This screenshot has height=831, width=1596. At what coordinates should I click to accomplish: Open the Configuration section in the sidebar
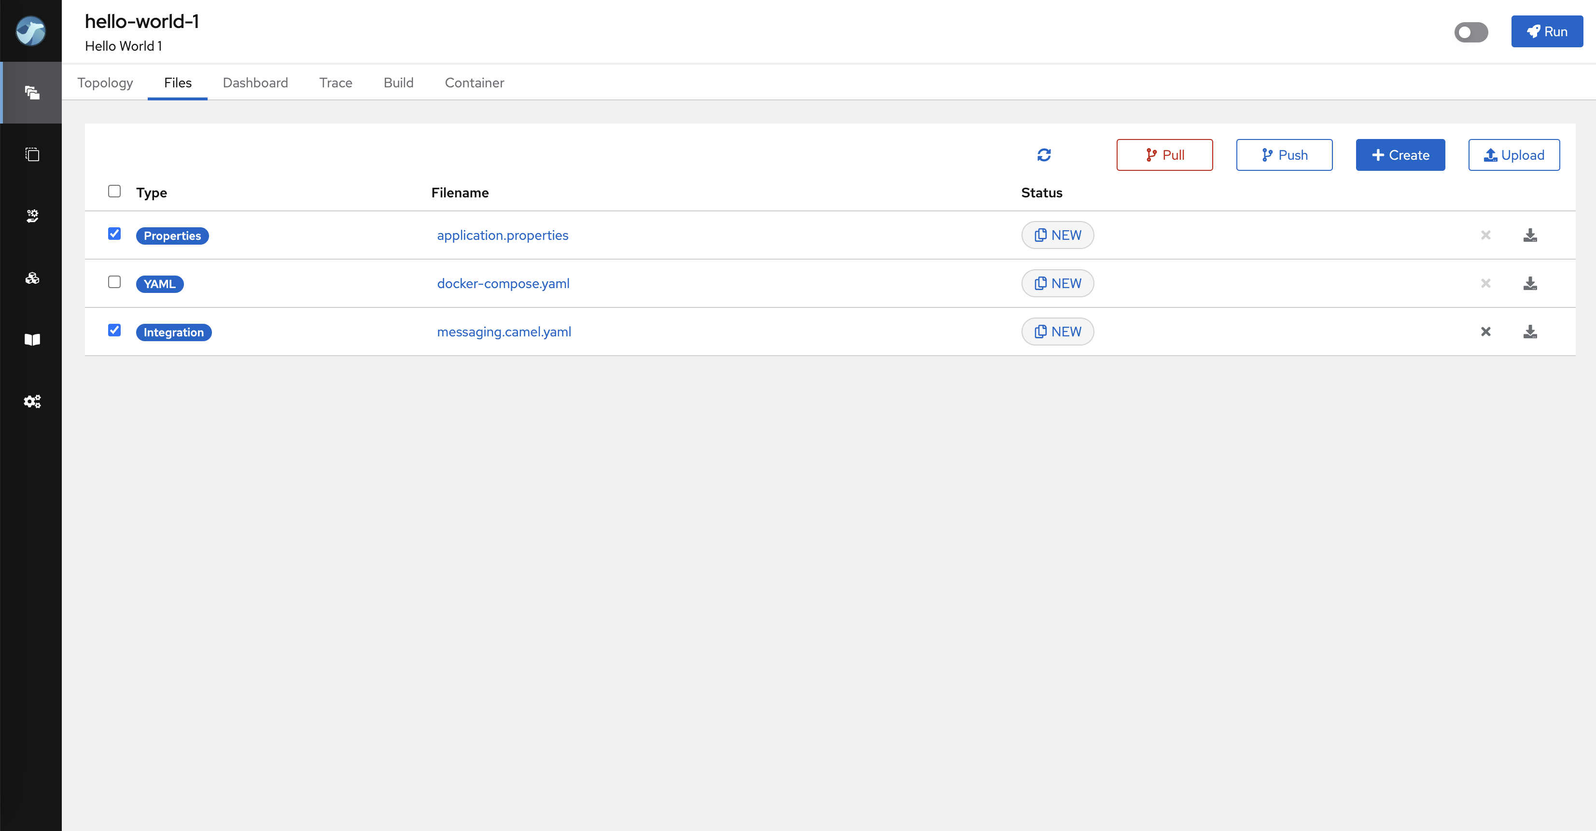click(x=31, y=401)
